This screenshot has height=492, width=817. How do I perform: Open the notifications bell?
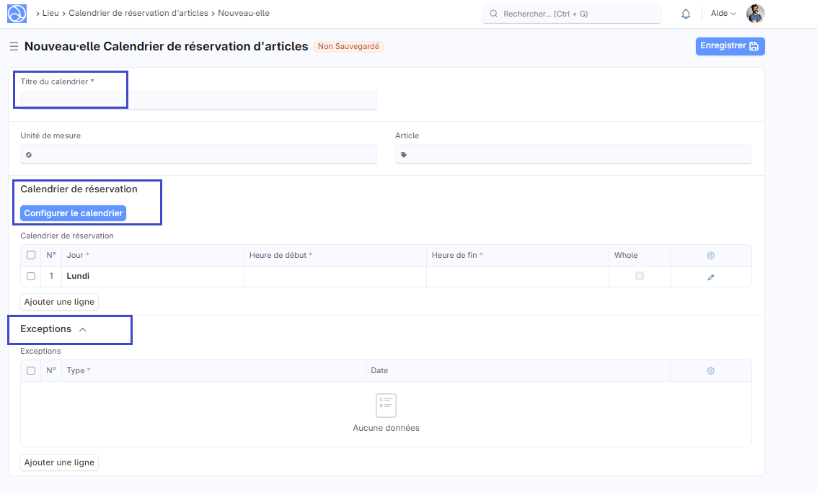coord(686,14)
